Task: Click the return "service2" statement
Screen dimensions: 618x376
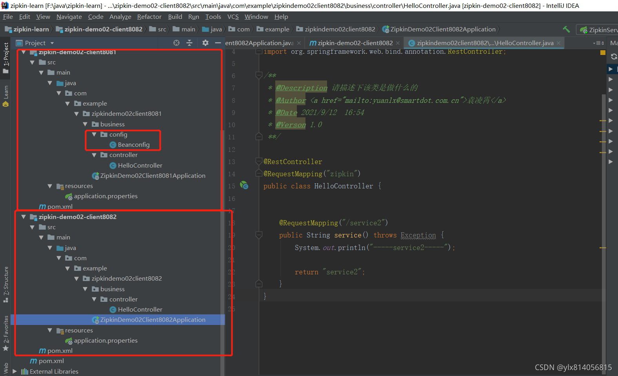Action: coord(330,272)
